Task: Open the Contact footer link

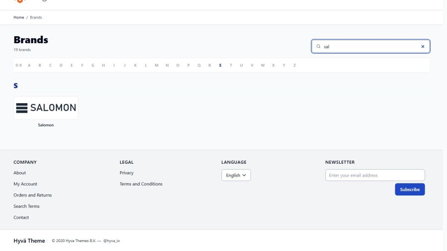Action: coord(21,217)
